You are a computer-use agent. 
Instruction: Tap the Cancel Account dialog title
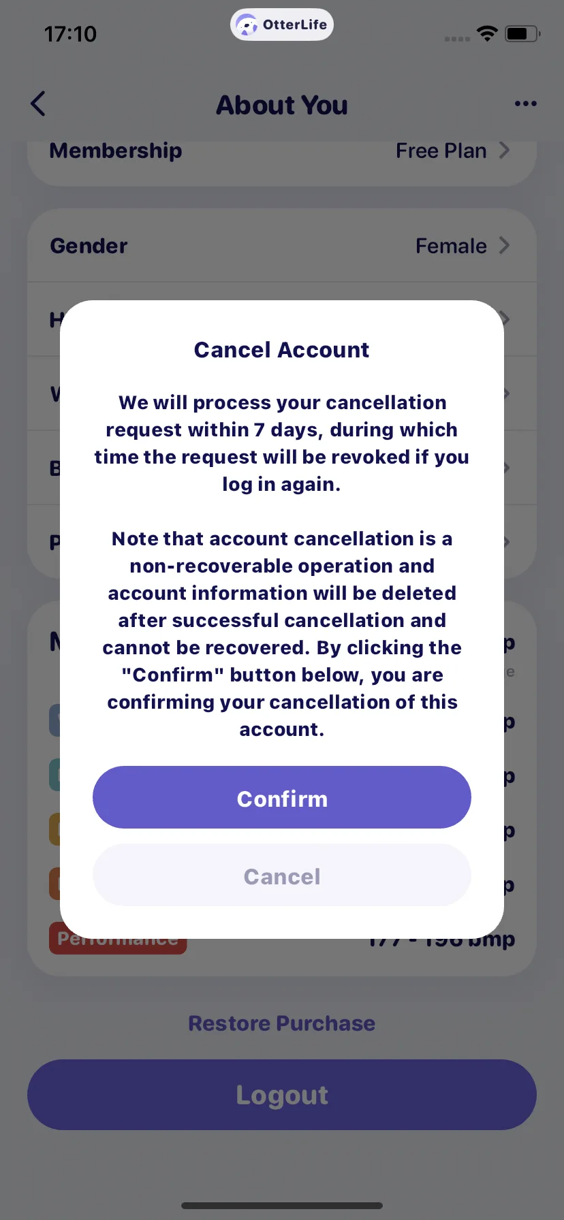tap(282, 350)
